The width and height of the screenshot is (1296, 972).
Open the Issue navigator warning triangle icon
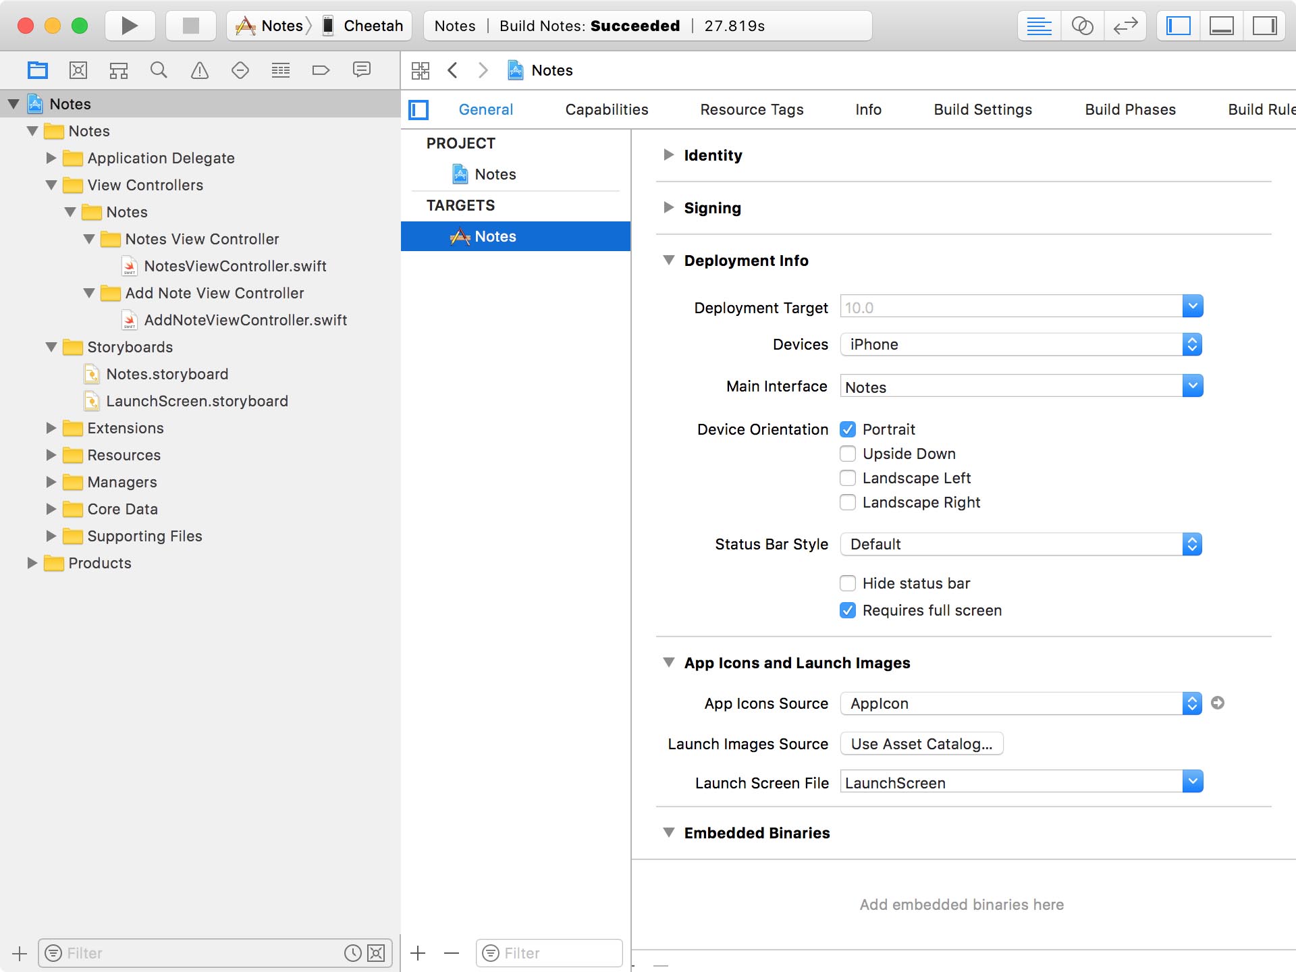click(x=200, y=70)
